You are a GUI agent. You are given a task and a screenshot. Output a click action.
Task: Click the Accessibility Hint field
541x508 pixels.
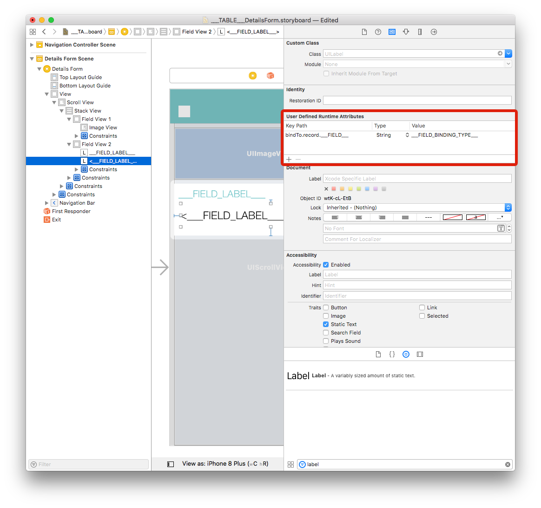[417, 285]
